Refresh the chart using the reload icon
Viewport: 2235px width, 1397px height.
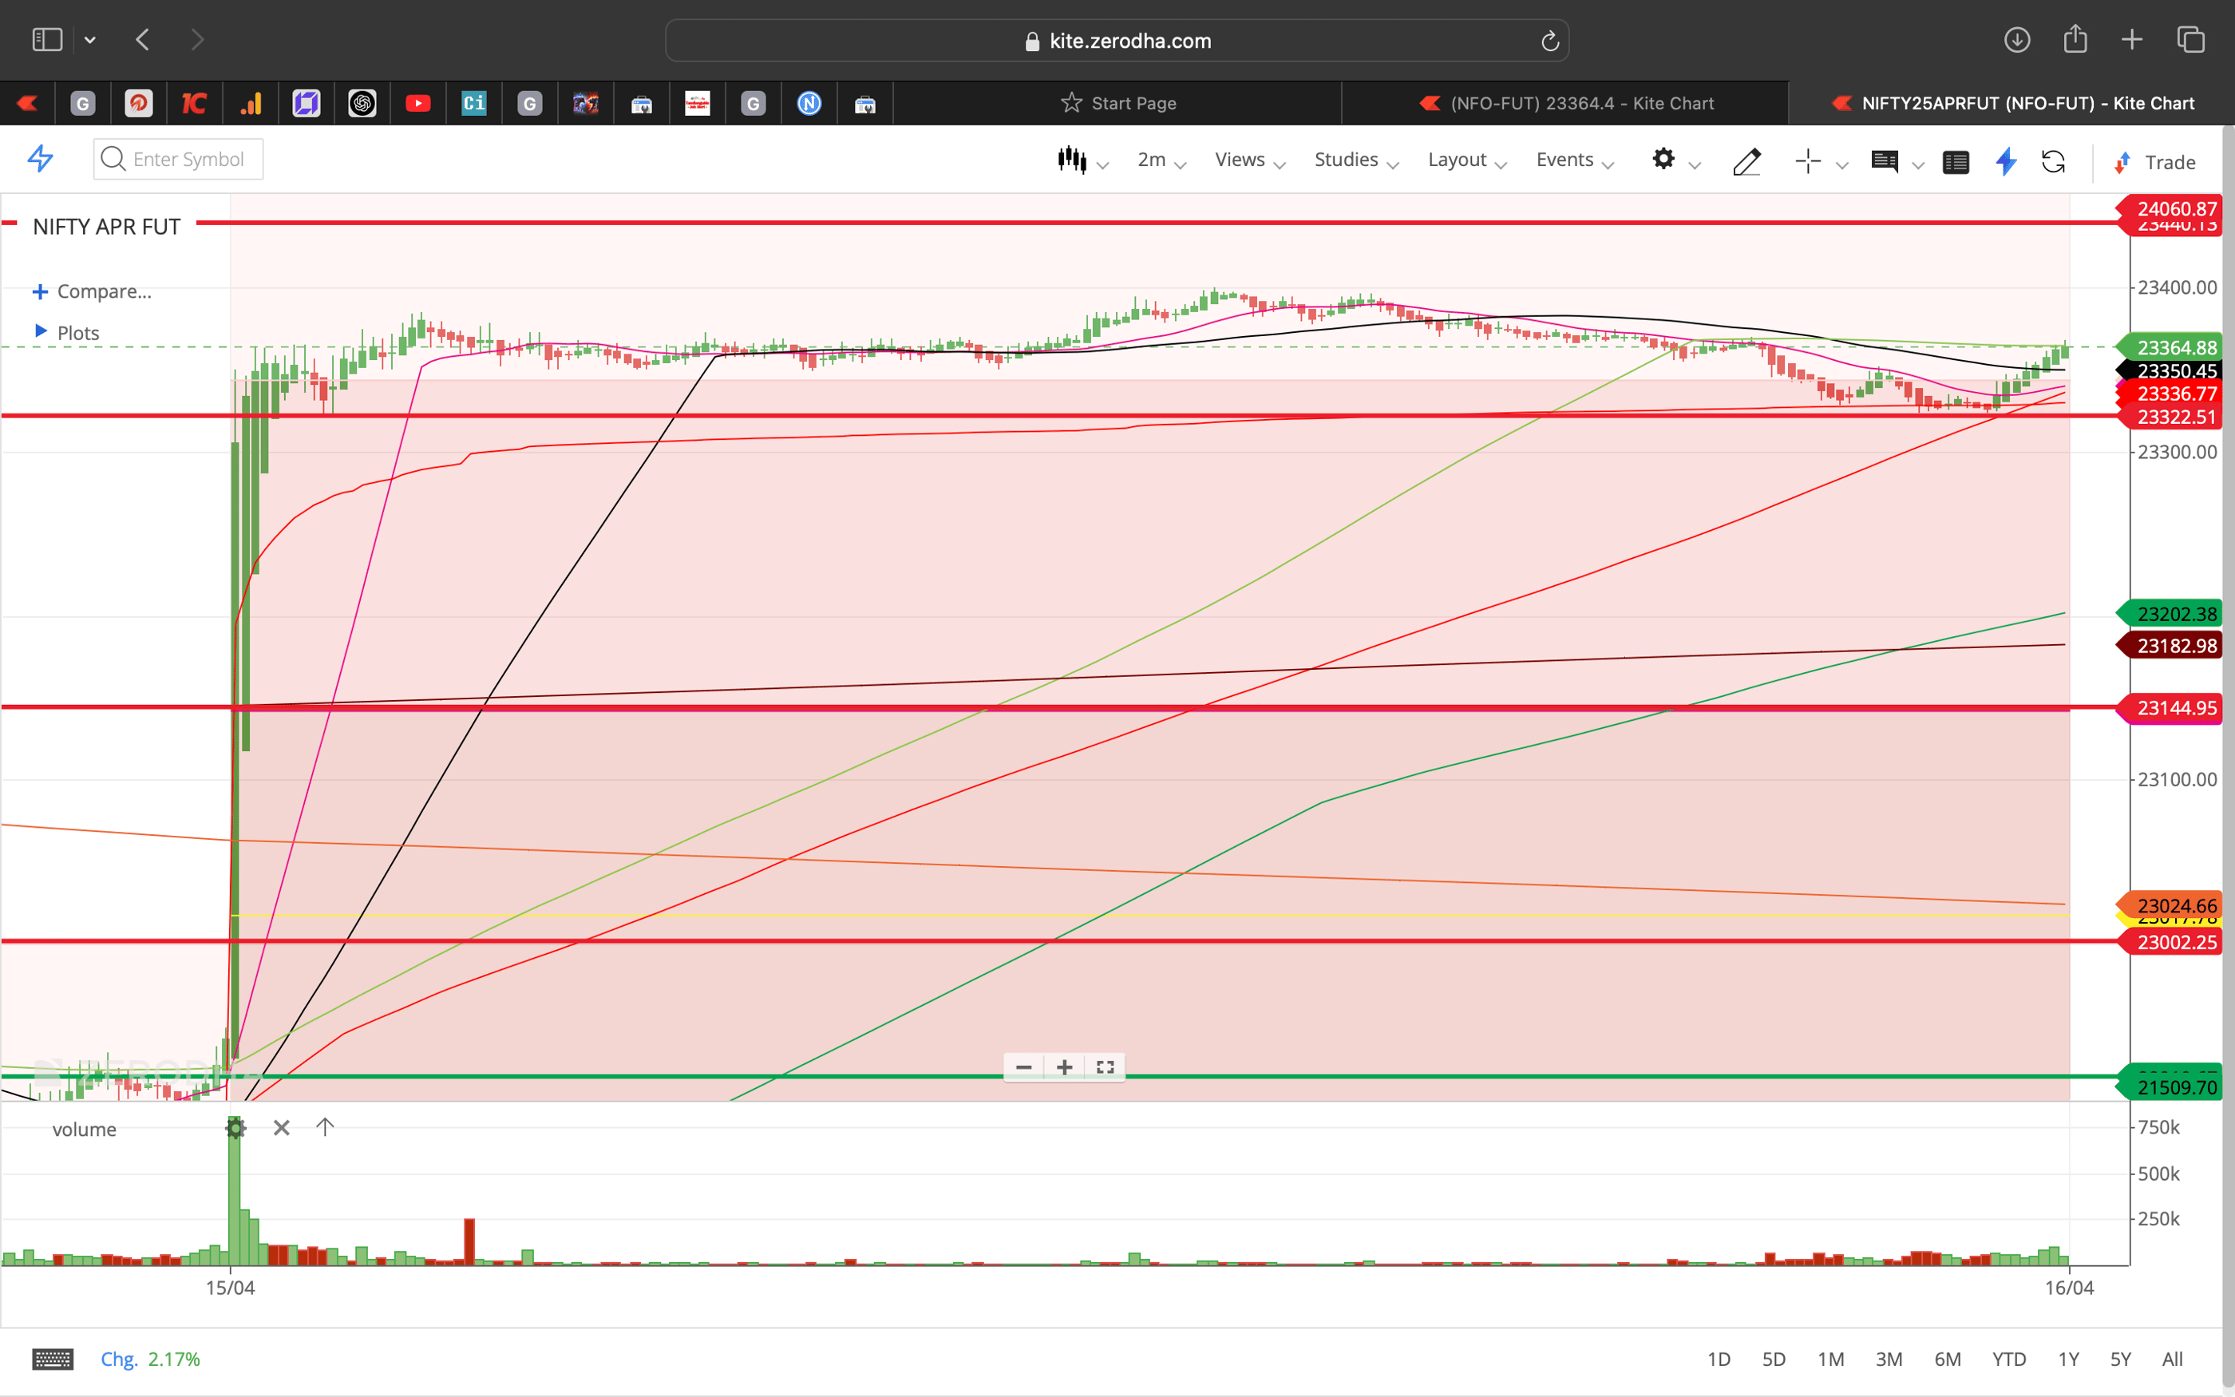pos(2054,162)
